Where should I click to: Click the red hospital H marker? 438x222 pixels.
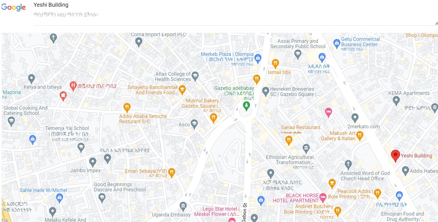(73, 86)
